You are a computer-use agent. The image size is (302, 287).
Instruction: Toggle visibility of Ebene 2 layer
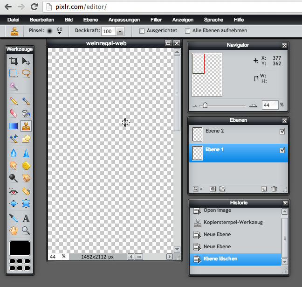(x=282, y=132)
